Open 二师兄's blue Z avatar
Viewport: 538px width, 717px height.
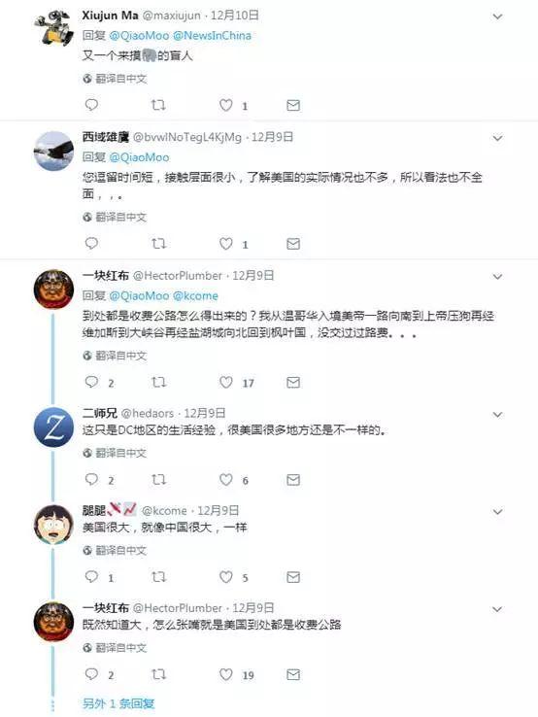point(54,427)
